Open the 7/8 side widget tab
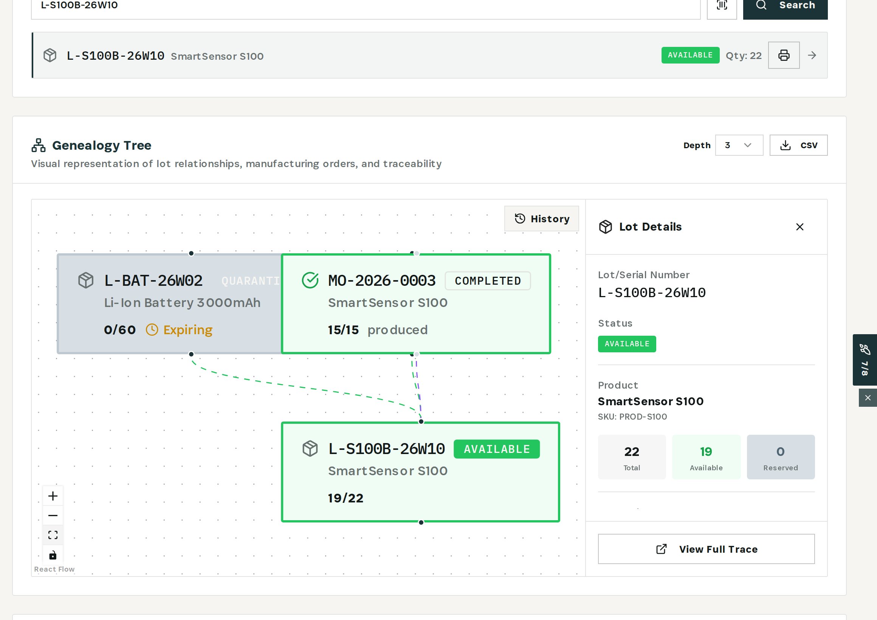This screenshot has width=877, height=620. coord(865,360)
